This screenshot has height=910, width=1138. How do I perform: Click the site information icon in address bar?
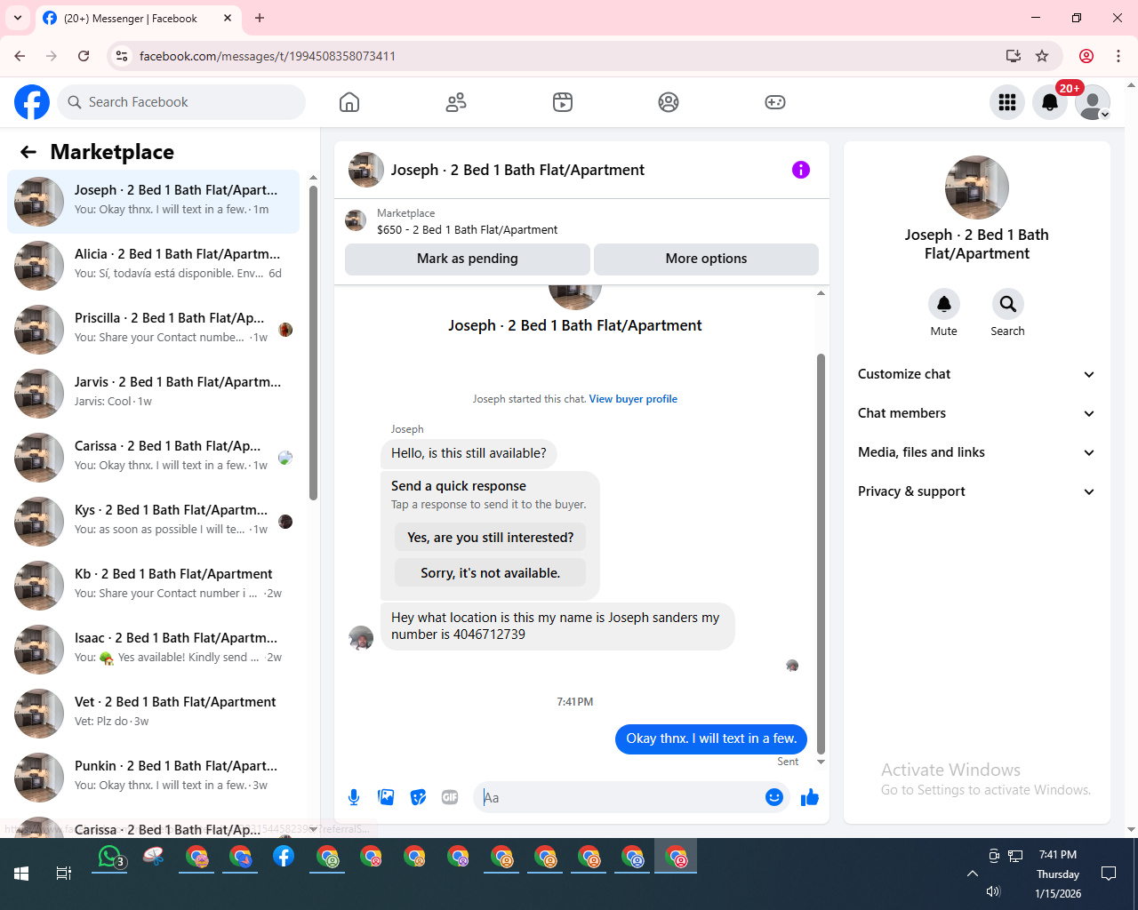click(x=122, y=56)
